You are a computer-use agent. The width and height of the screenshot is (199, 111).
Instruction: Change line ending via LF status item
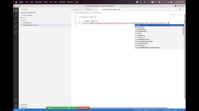click(x=159, y=110)
